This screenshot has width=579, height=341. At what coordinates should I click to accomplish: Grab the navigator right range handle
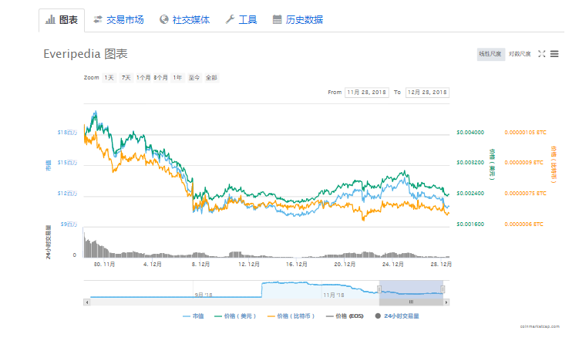[443, 289]
